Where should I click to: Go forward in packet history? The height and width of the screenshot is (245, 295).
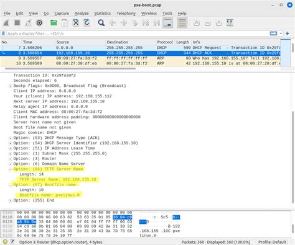tap(123, 23)
